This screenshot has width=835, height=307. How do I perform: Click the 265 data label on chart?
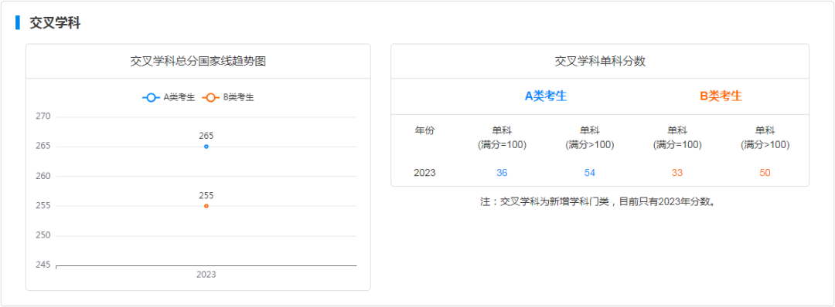click(x=206, y=136)
